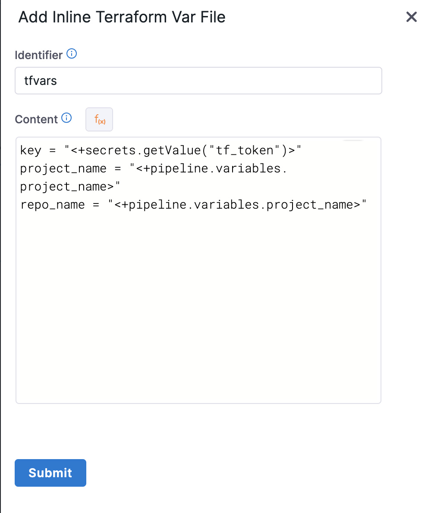The image size is (428, 513).
Task: Click the 'Content' field label
Action: point(36,119)
